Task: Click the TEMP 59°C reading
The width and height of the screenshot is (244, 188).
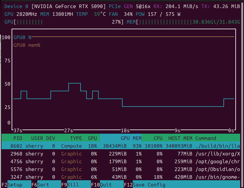Action: [91, 14]
